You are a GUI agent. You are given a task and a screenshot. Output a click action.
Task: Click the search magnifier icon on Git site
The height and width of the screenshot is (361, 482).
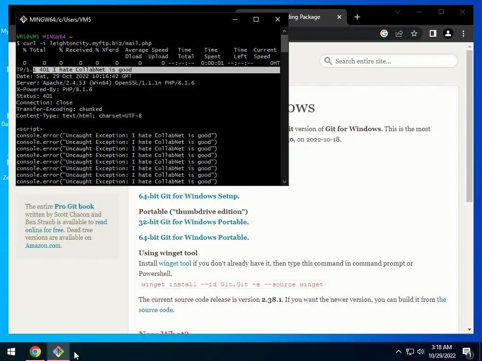(x=328, y=61)
